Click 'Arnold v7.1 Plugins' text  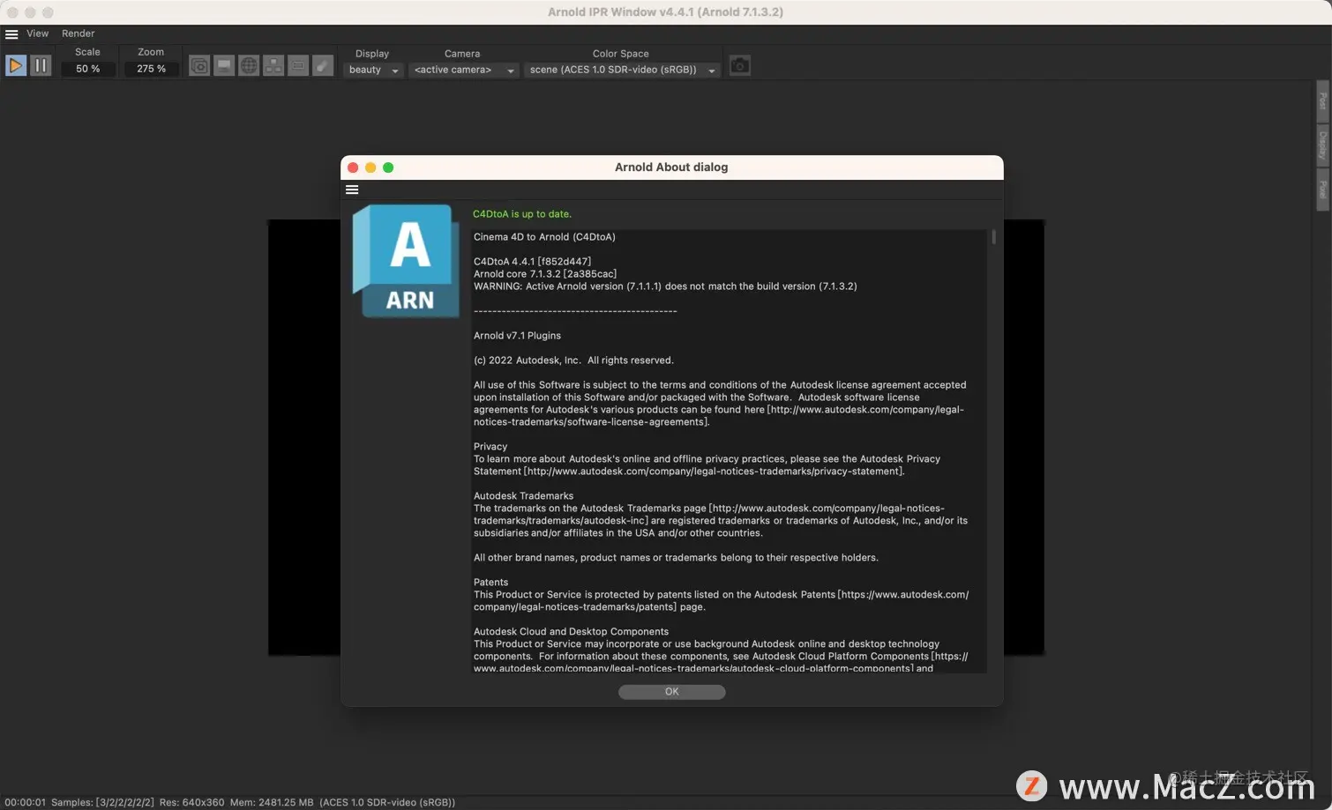click(517, 336)
